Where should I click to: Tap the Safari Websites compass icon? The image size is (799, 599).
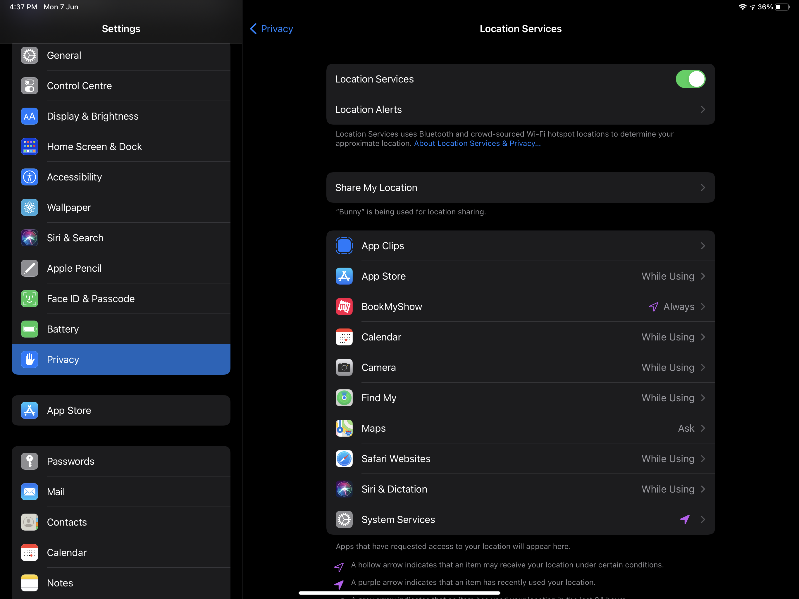pos(344,459)
